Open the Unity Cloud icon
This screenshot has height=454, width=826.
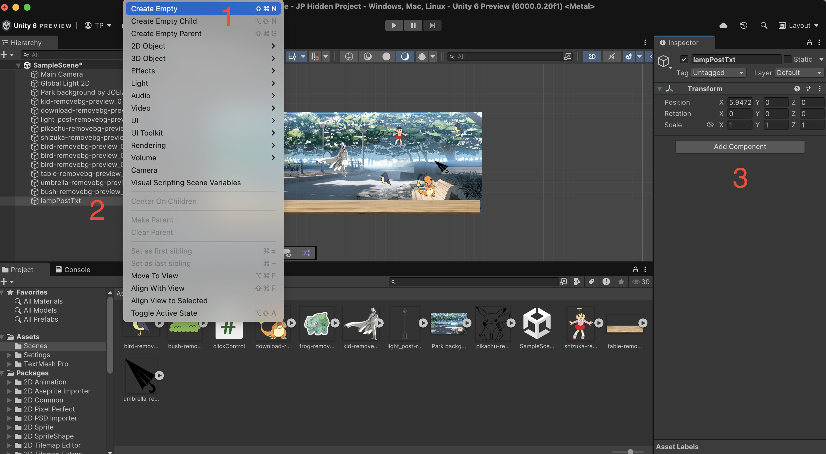[723, 25]
